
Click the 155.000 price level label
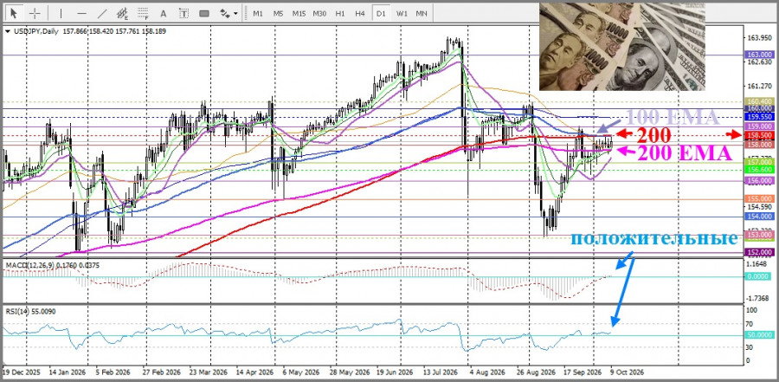point(760,198)
